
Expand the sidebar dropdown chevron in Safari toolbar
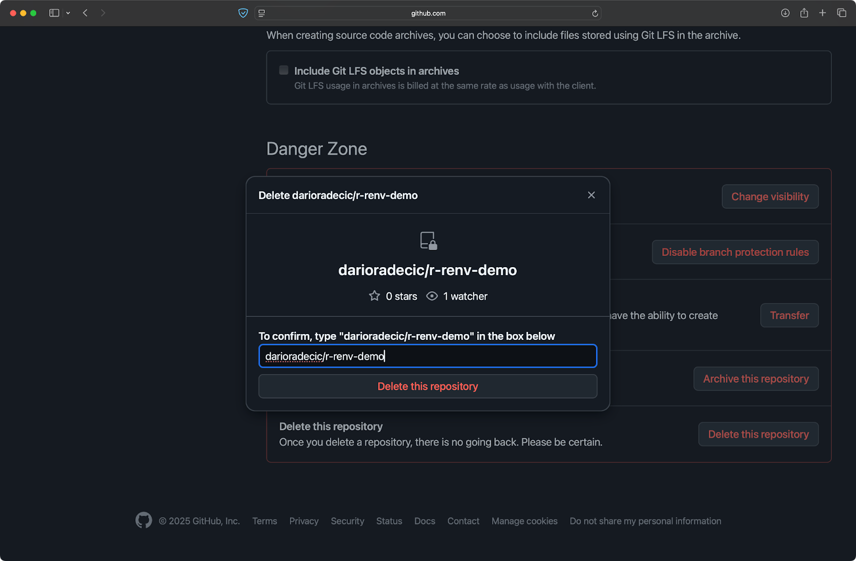tap(68, 13)
